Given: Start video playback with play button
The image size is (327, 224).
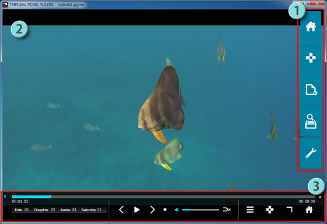Looking at the screenshot, I should coord(137,209).
